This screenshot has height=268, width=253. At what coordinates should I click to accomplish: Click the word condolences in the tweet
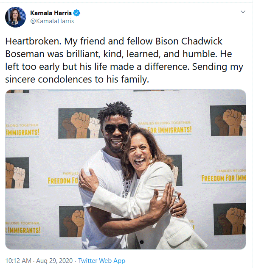(65, 79)
